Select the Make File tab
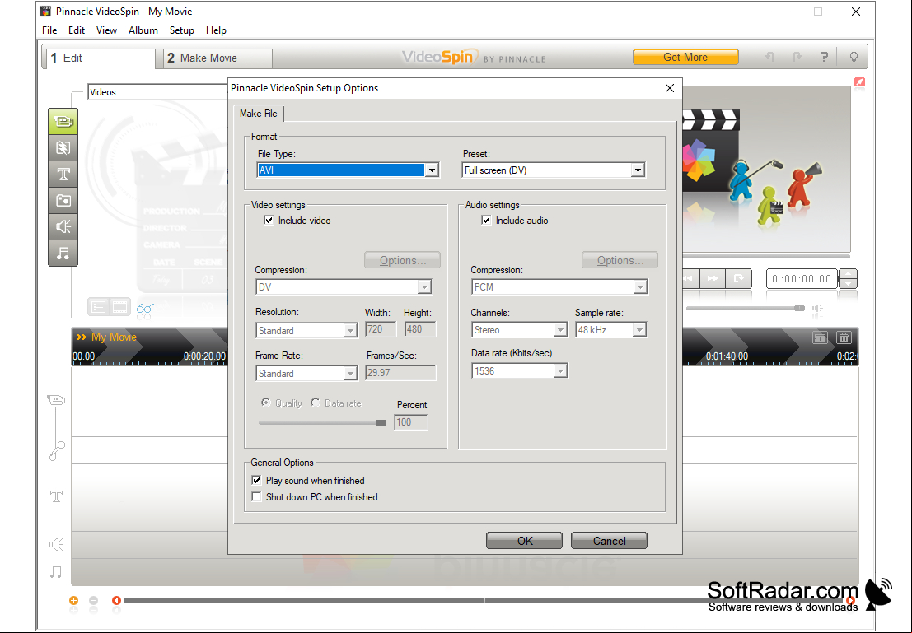 (x=258, y=114)
